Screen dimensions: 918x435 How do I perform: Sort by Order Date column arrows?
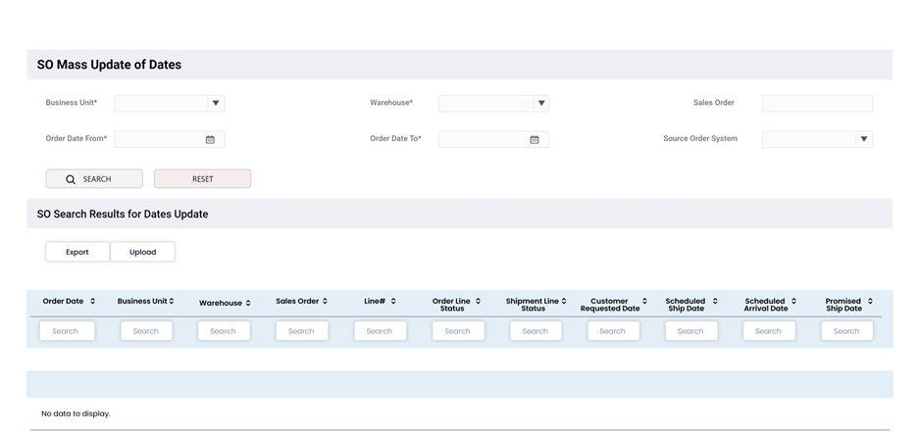click(92, 301)
